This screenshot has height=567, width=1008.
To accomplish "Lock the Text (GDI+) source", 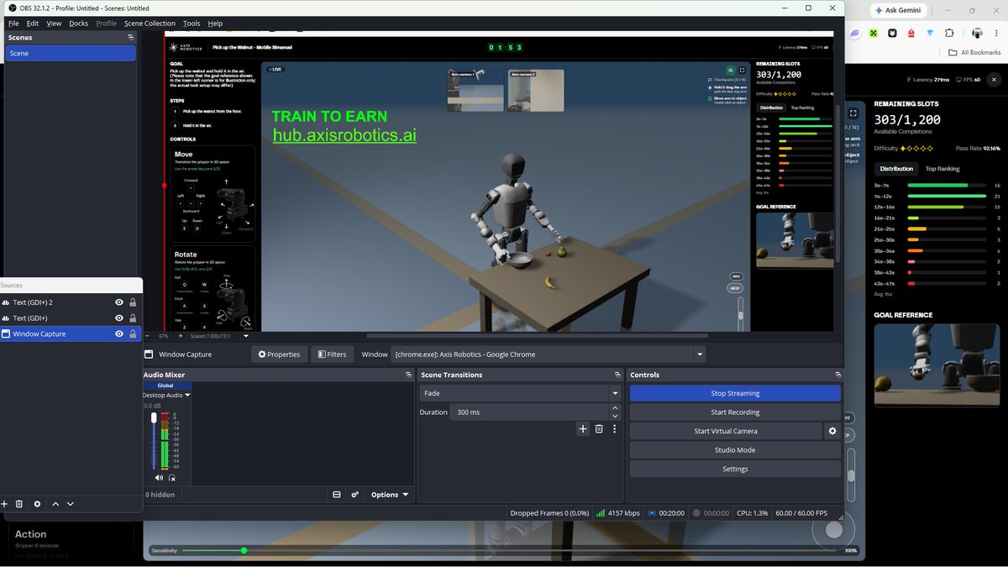I will coord(133,318).
